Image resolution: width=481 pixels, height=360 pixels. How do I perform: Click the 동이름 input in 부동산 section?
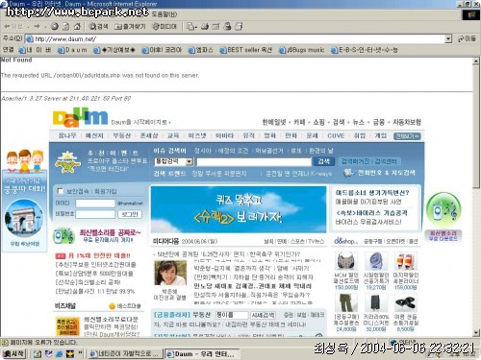[x=232, y=315]
